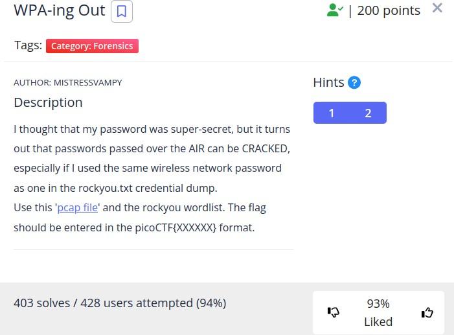Click the Description heading

click(48, 102)
